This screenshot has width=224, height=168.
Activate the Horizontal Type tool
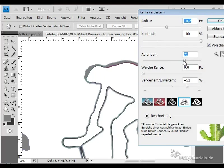click(x=13, y=89)
